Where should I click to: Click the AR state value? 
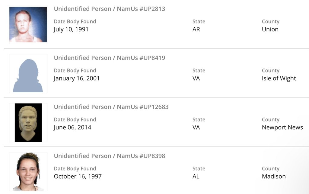(196, 29)
